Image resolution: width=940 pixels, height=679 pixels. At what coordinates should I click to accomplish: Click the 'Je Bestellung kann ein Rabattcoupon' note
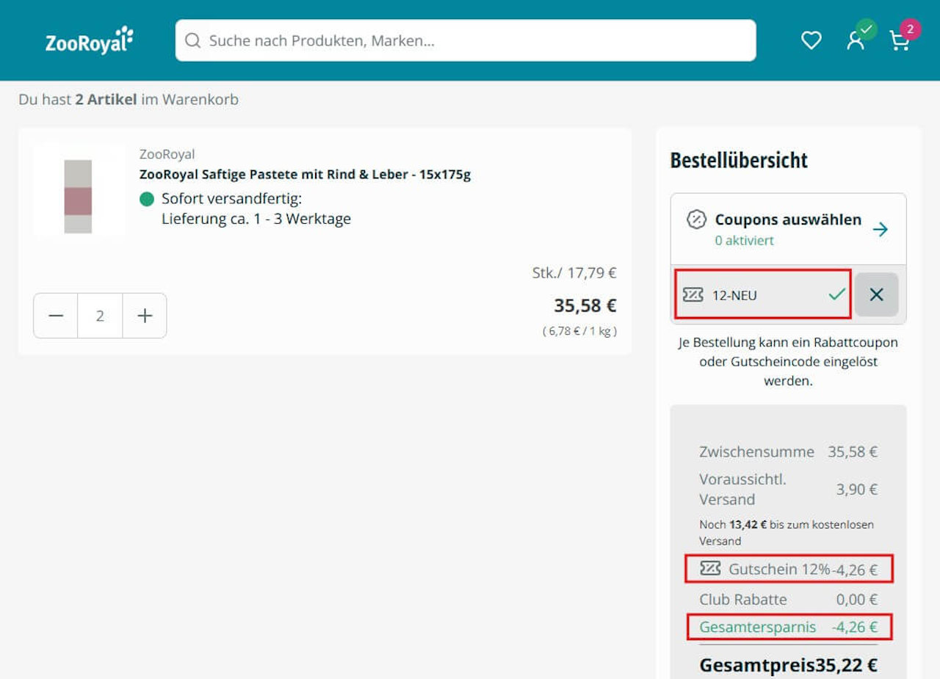point(788,362)
